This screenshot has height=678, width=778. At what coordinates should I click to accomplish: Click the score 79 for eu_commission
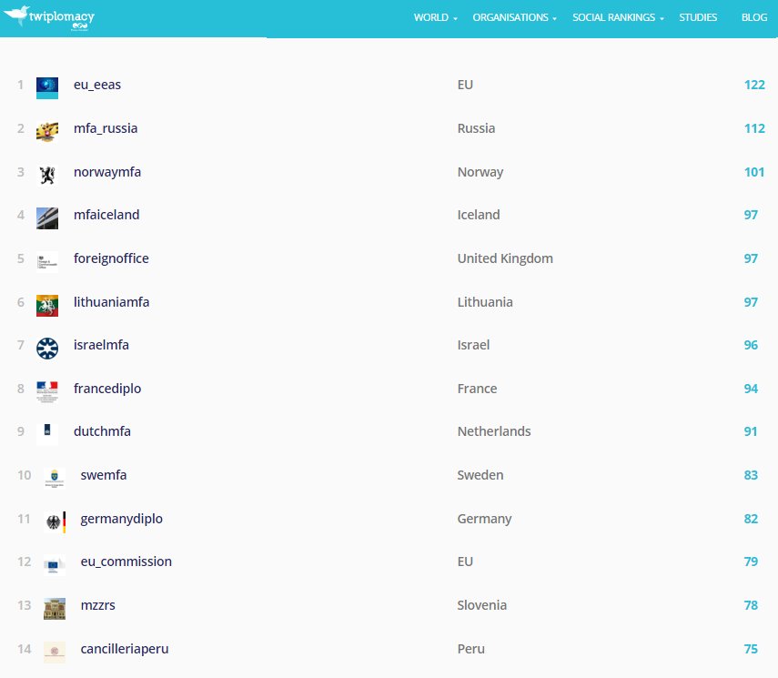point(751,562)
